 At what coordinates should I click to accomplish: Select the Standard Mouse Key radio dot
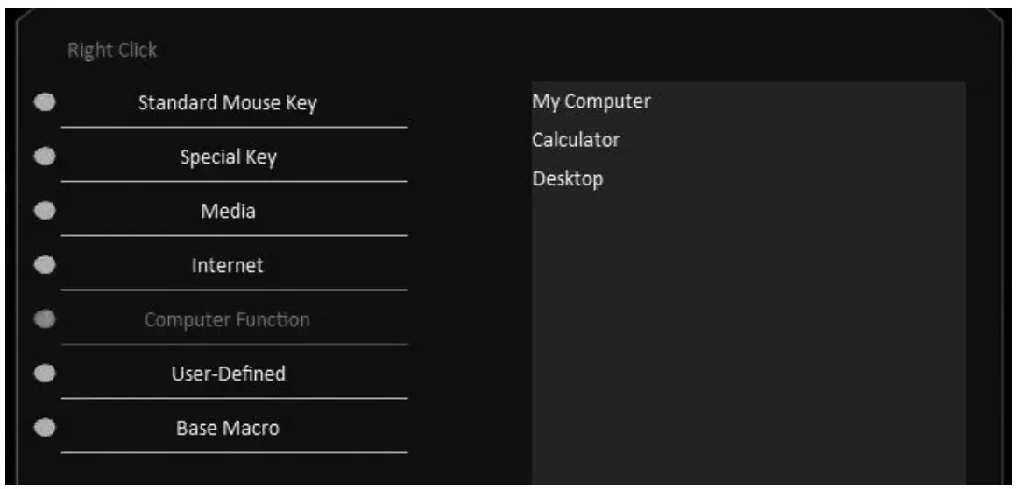point(45,102)
